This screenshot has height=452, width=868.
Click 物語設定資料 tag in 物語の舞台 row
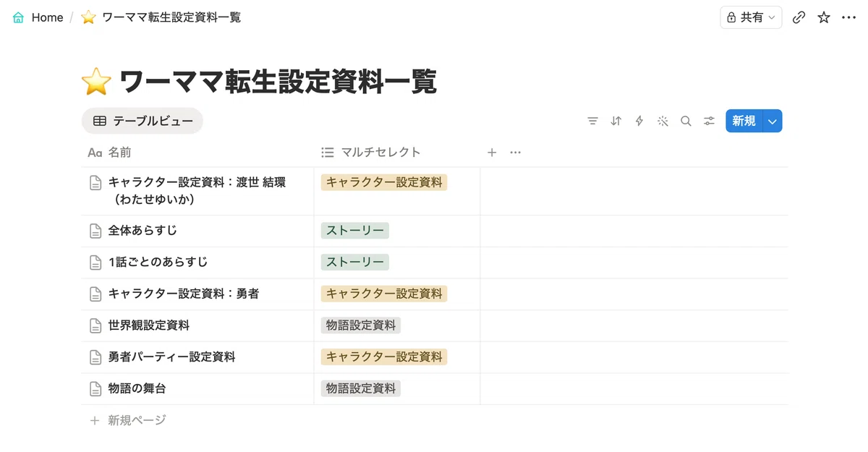click(361, 388)
